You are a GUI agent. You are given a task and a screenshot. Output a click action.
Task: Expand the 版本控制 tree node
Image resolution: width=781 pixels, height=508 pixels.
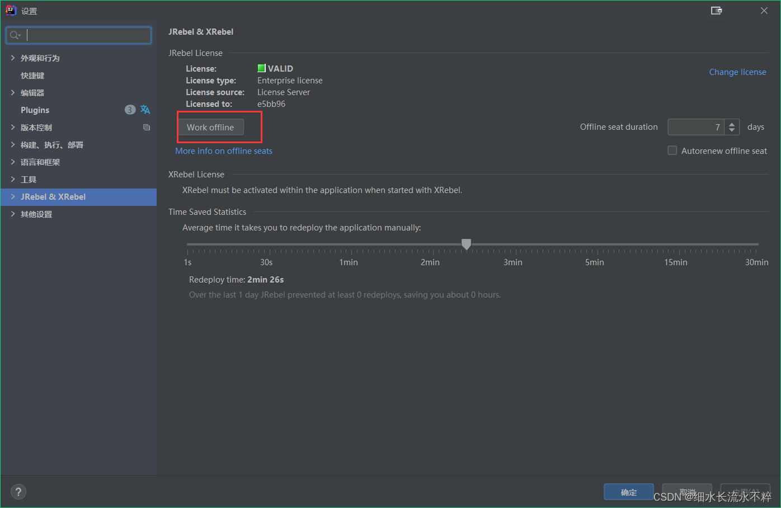[13, 127]
